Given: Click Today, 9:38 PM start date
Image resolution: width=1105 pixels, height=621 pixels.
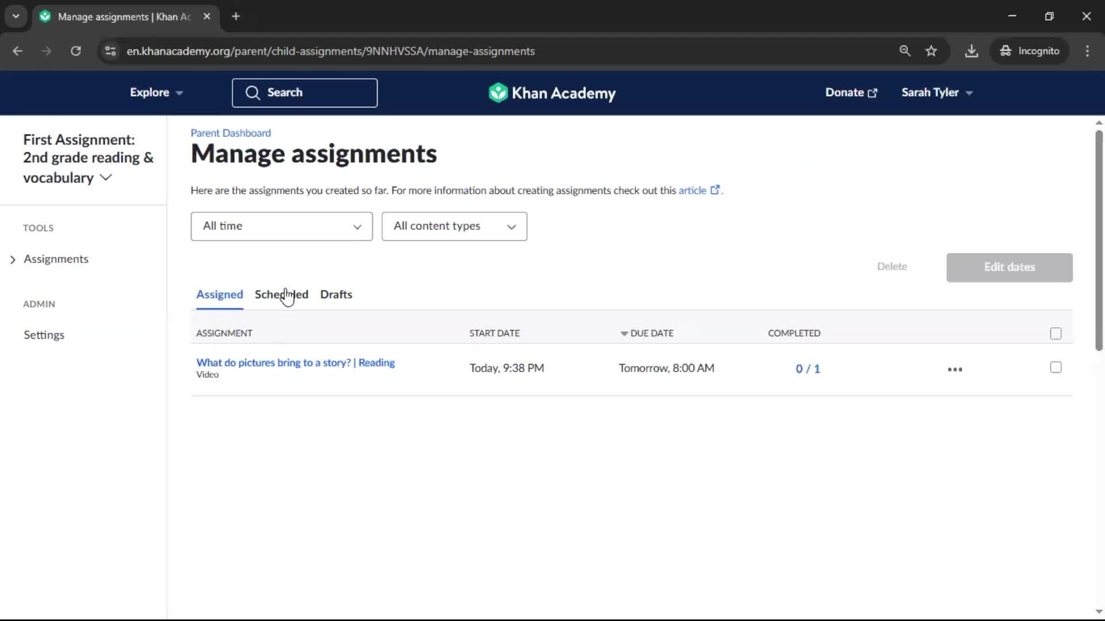Looking at the screenshot, I should [x=506, y=368].
